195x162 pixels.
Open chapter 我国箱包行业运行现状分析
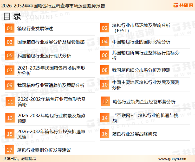(44, 56)
